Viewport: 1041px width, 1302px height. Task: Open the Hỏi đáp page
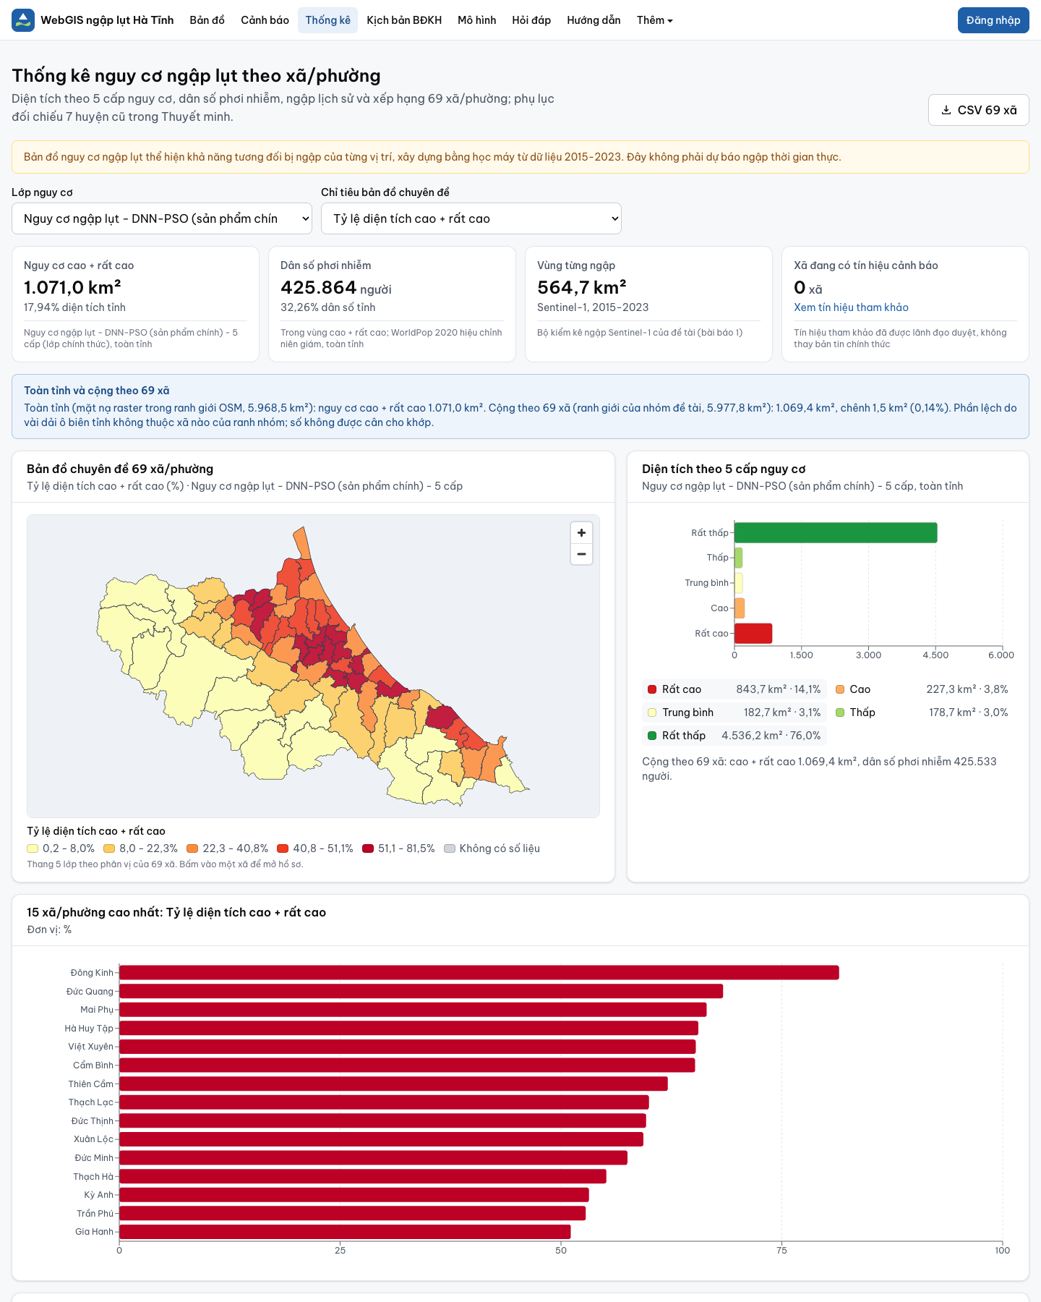point(531,20)
